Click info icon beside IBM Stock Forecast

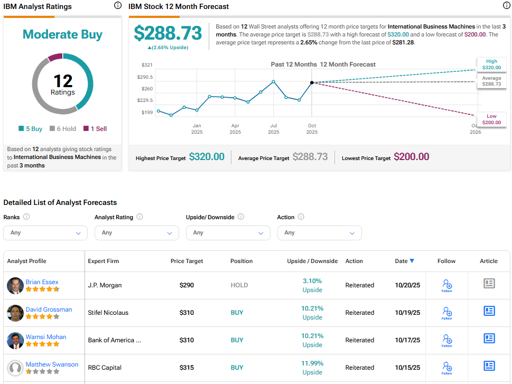click(x=506, y=6)
